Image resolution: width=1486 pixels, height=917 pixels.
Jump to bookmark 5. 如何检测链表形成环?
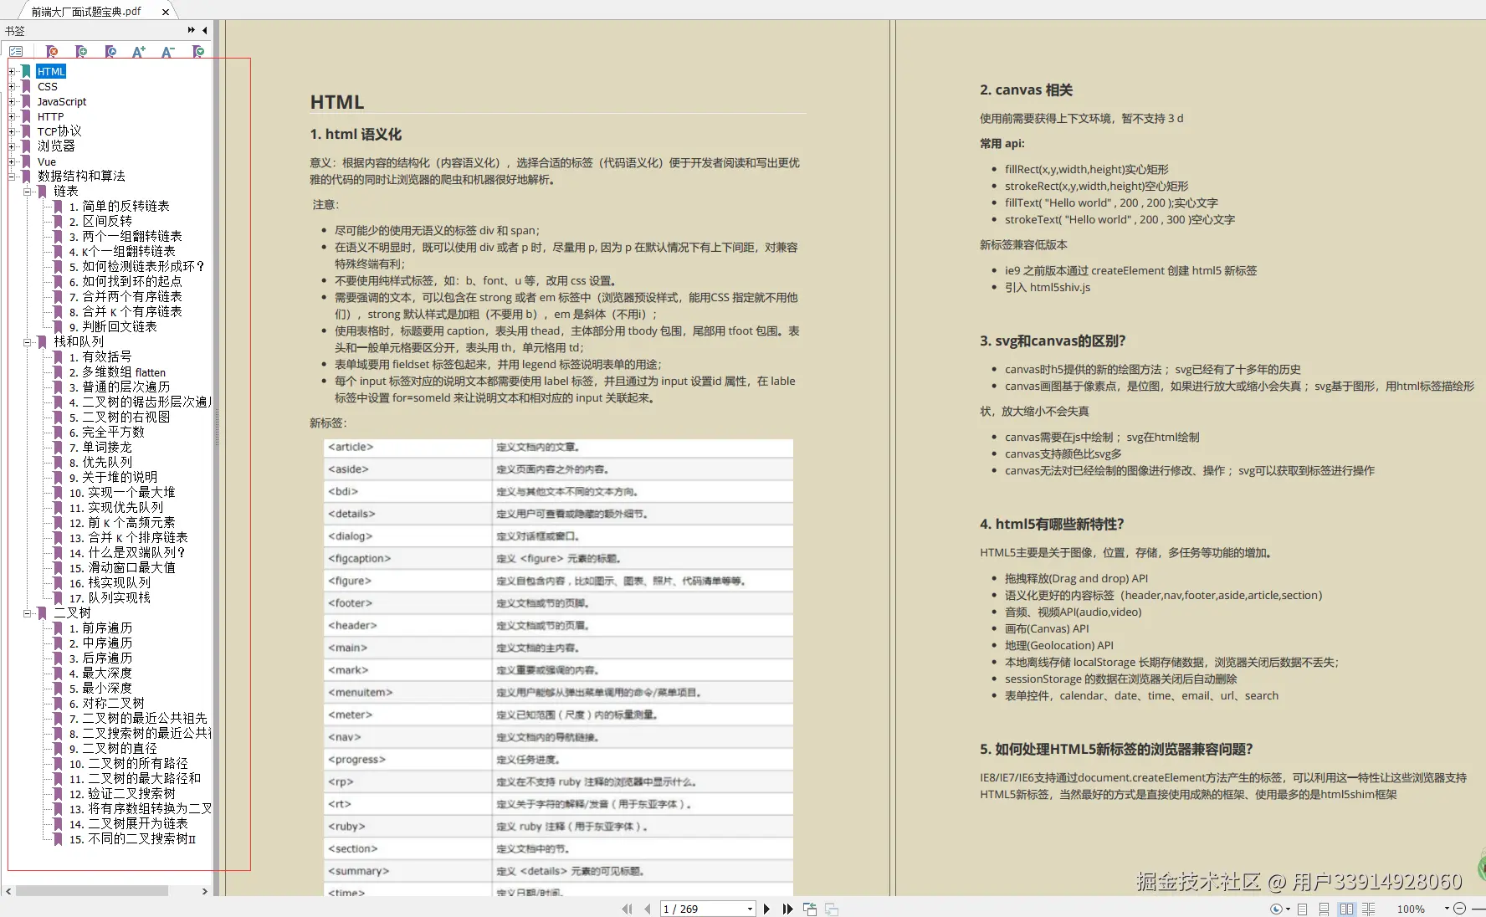tap(136, 267)
